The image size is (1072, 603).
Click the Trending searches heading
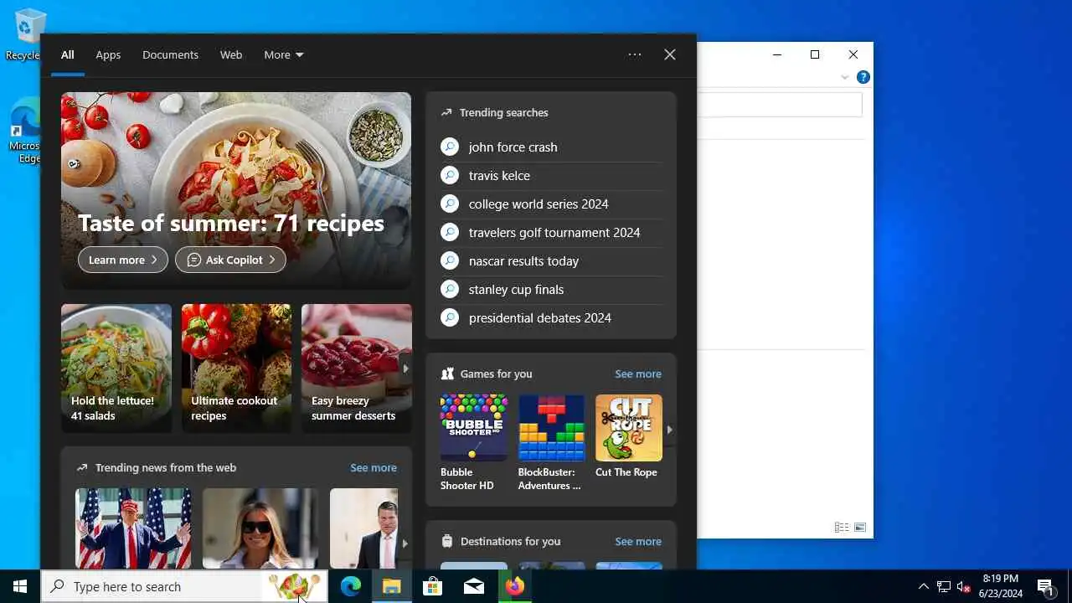[x=503, y=112]
